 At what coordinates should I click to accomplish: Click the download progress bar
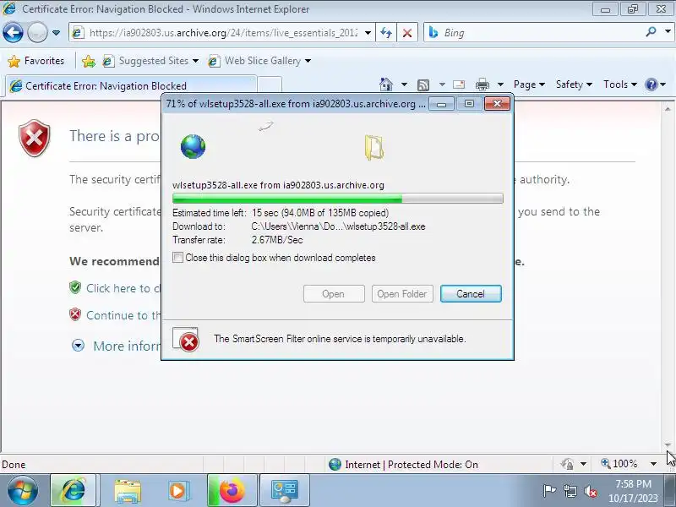(x=337, y=199)
